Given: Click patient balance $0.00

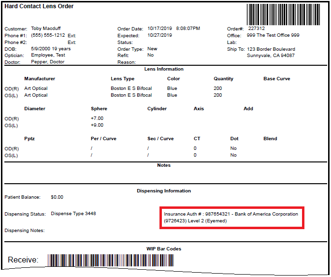Looking at the screenshot, I should 57,197.
